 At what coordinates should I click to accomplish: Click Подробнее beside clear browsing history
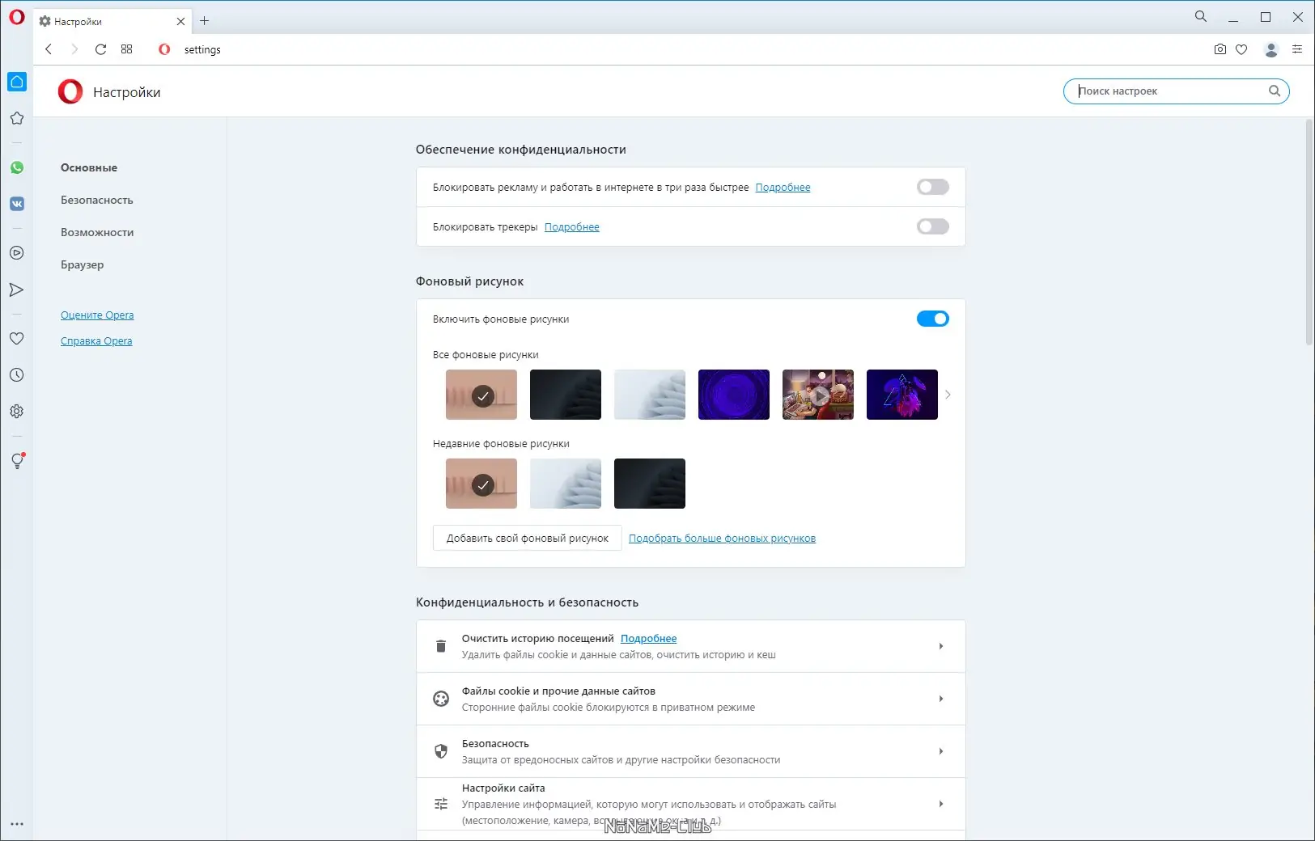pyautogui.click(x=648, y=639)
